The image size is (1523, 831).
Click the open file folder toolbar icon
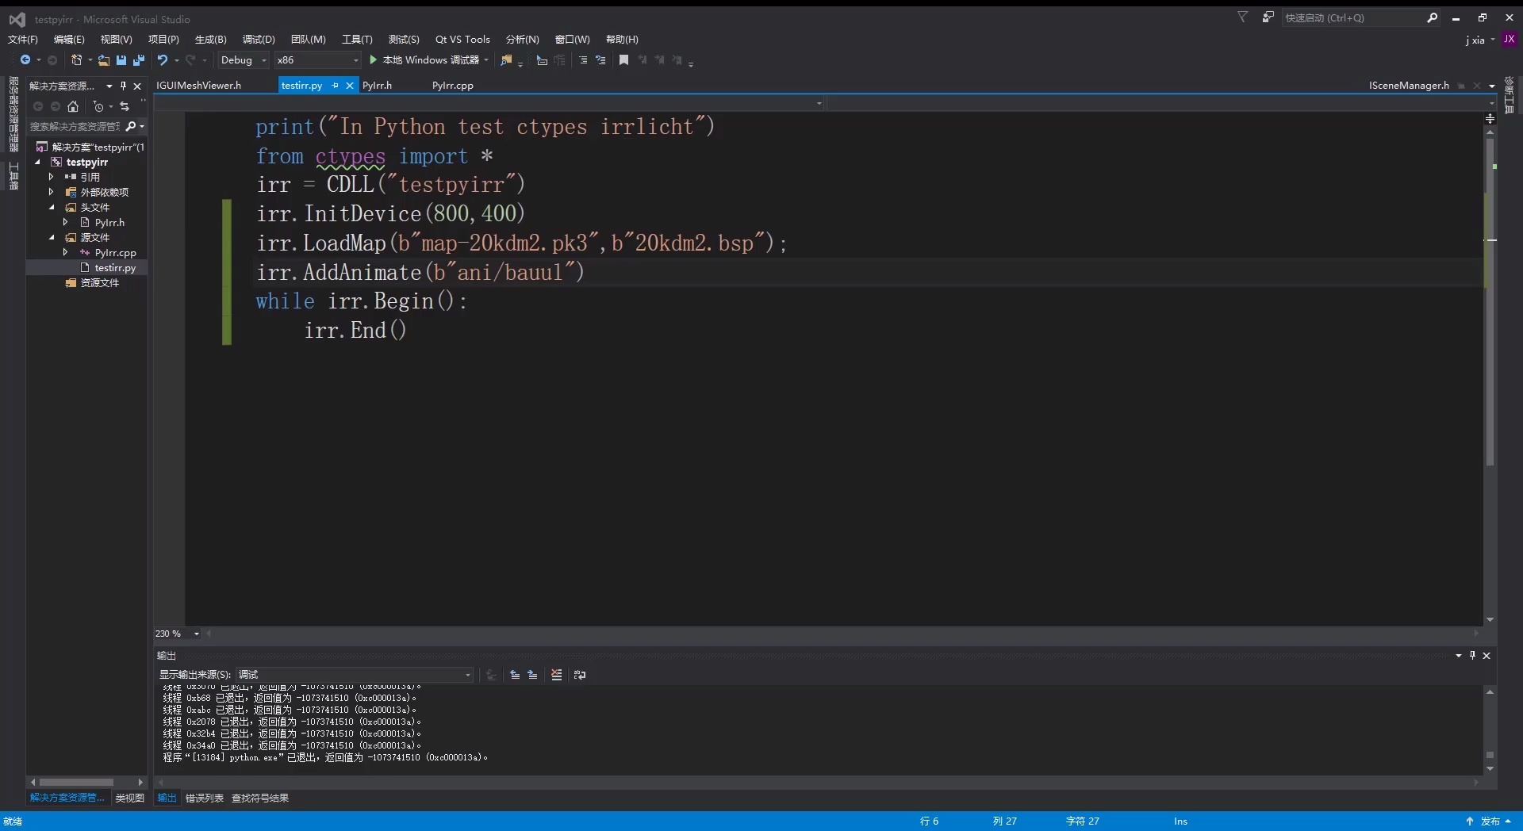[x=103, y=60]
